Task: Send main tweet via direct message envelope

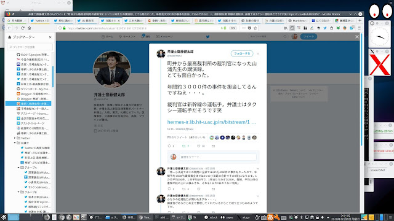Action: point(213,146)
